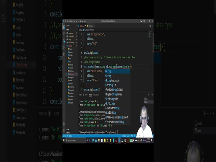
Task: Expand the first collapsed folder in Explorer
Action: tap(71, 33)
